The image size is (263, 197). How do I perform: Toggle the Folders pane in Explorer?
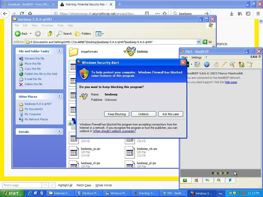[83, 34]
